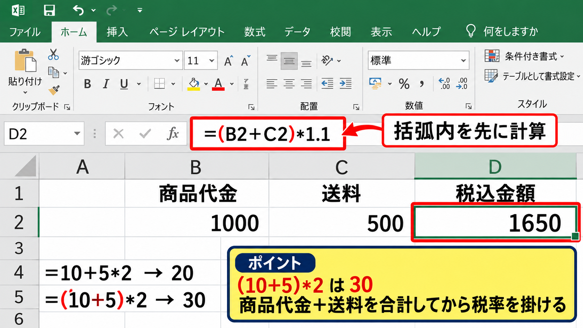Viewport: 583px width, 328px height.
Task: Toggle bold formatting
Action: [x=88, y=84]
